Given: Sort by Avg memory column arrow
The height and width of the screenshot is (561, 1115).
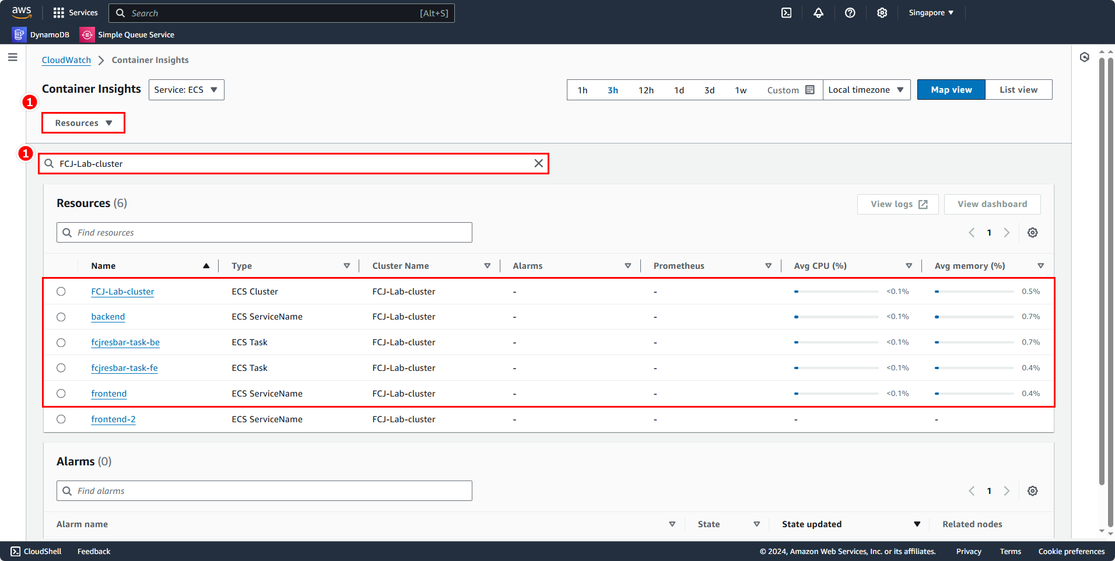Looking at the screenshot, I should (1041, 266).
